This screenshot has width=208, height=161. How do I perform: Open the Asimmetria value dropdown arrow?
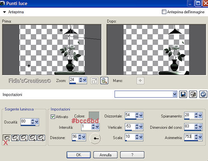click(x=200, y=137)
